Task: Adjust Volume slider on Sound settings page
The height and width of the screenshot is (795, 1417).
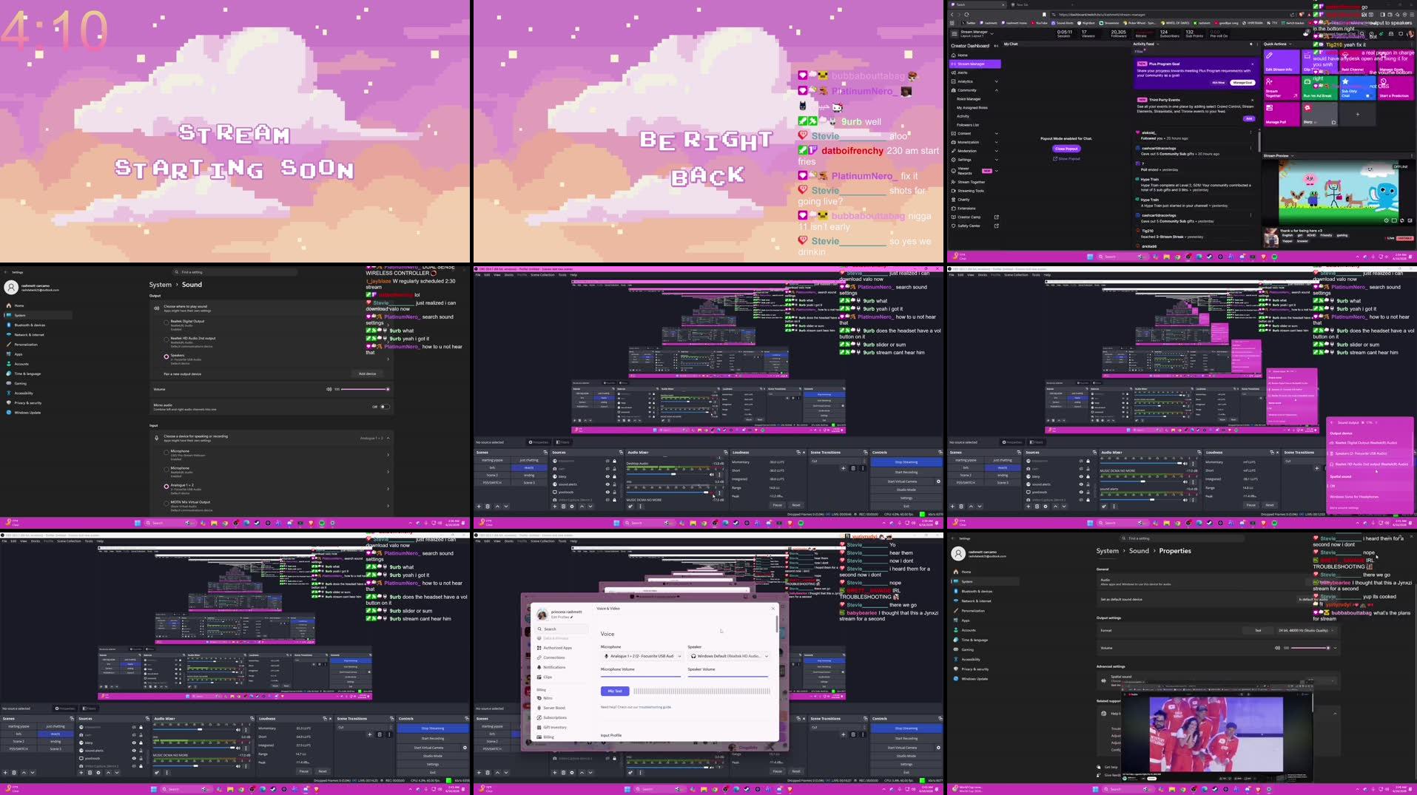Action: [x=364, y=389]
